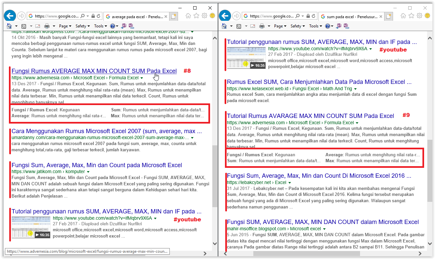Click scroll-down arrow of left window scrollbar
This screenshot has width=435, height=259.
[215, 244]
